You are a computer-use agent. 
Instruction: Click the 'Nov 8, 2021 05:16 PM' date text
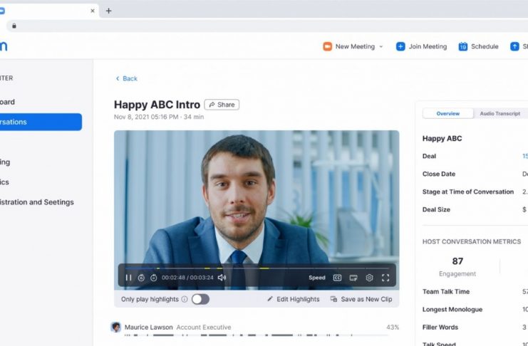pyautogui.click(x=146, y=117)
